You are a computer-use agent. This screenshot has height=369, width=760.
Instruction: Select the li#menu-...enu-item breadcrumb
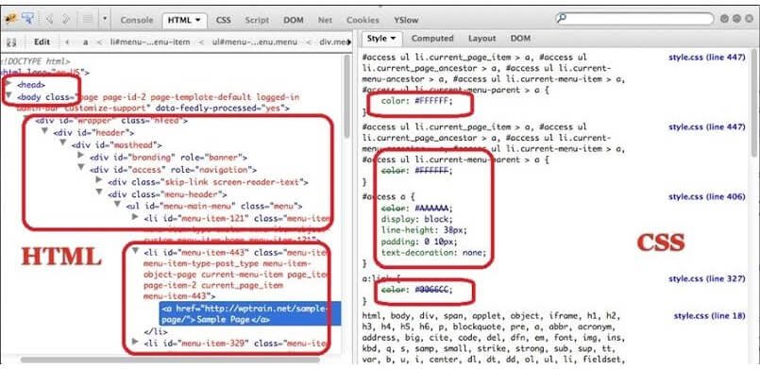click(150, 42)
